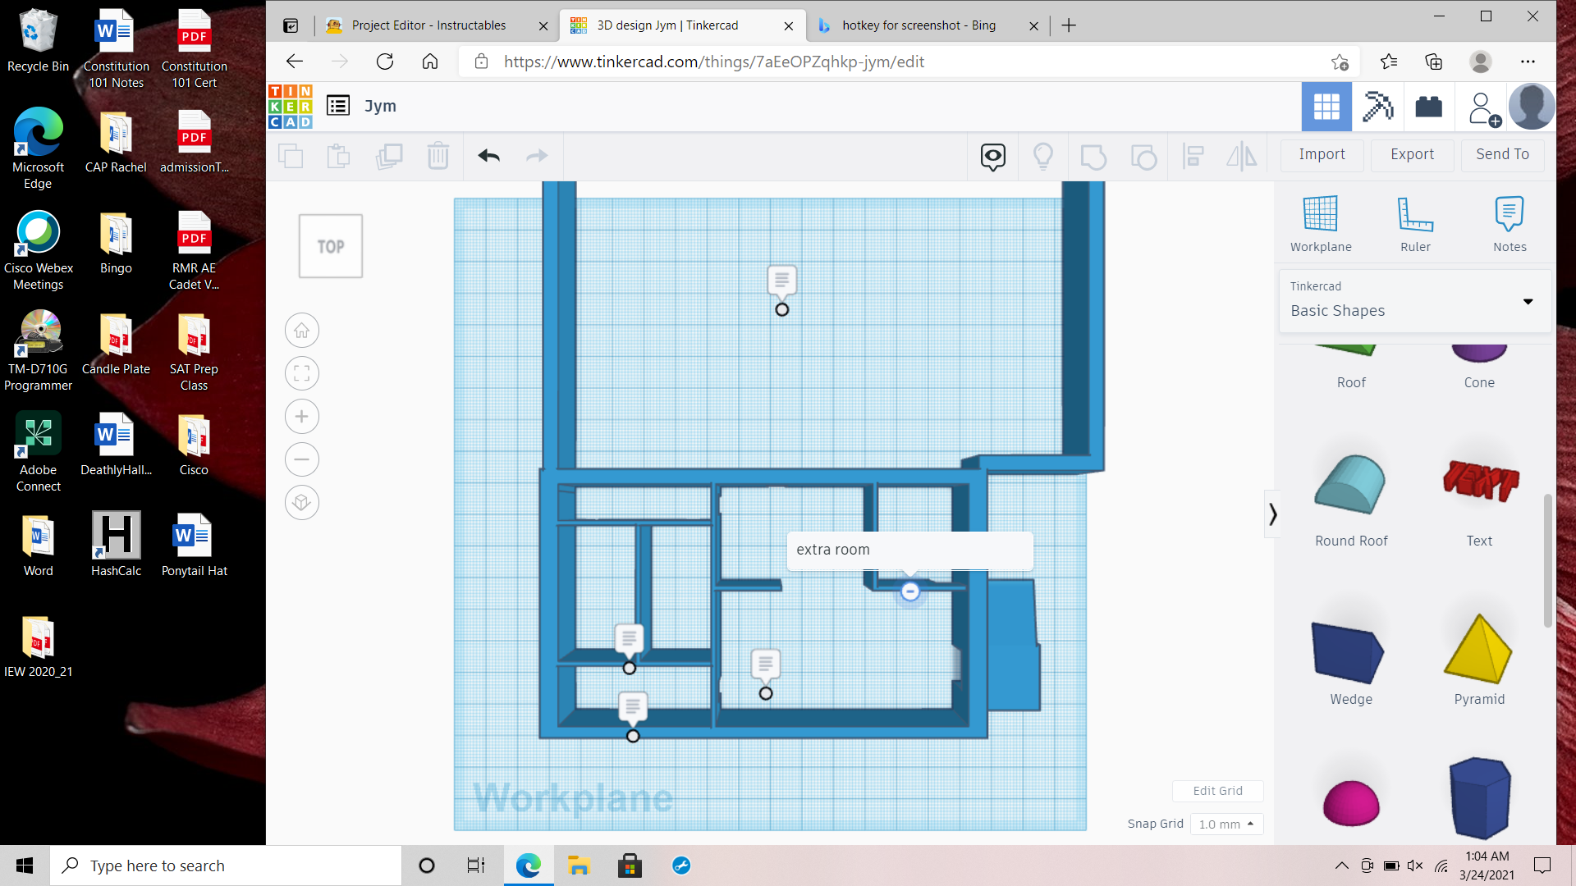Open Blocks mode pickaxe icon
The height and width of the screenshot is (886, 1576).
click(1378, 107)
